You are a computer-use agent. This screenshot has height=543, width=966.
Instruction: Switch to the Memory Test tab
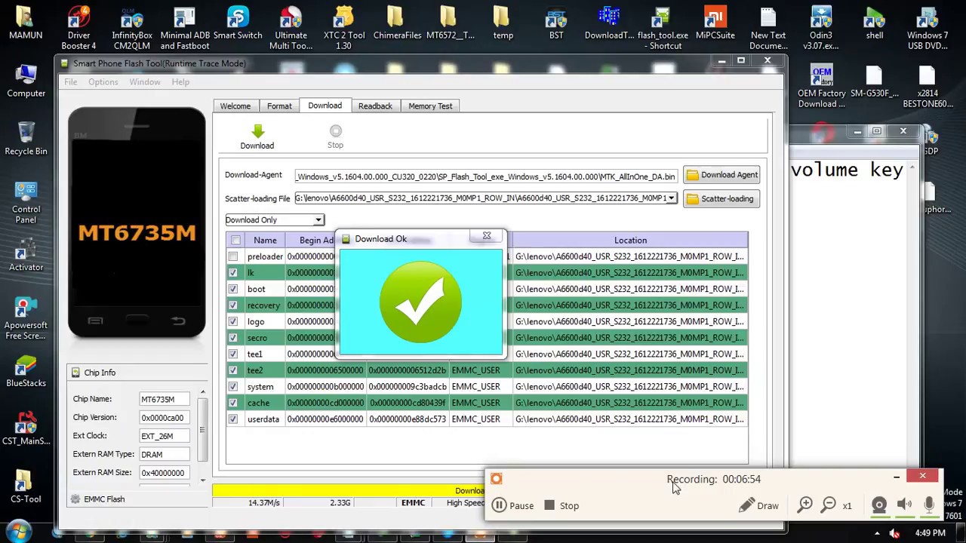click(430, 106)
